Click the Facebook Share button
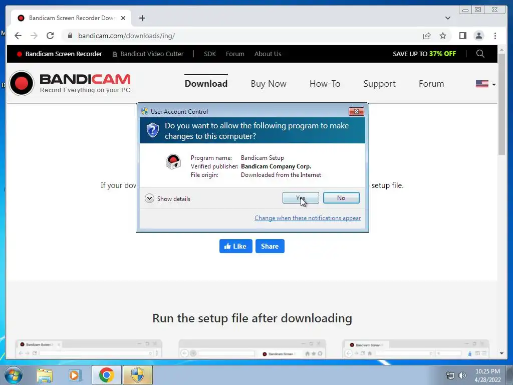This screenshot has width=513, height=385. (270, 246)
